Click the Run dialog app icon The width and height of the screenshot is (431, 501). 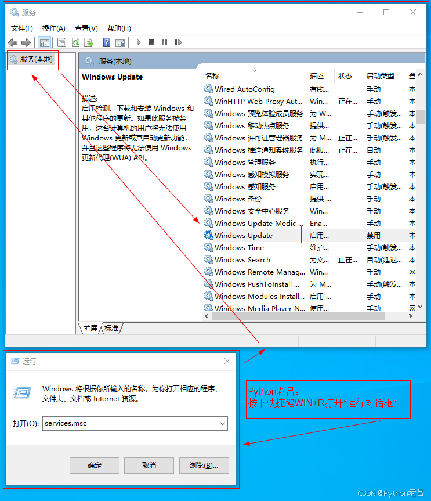click(x=23, y=392)
